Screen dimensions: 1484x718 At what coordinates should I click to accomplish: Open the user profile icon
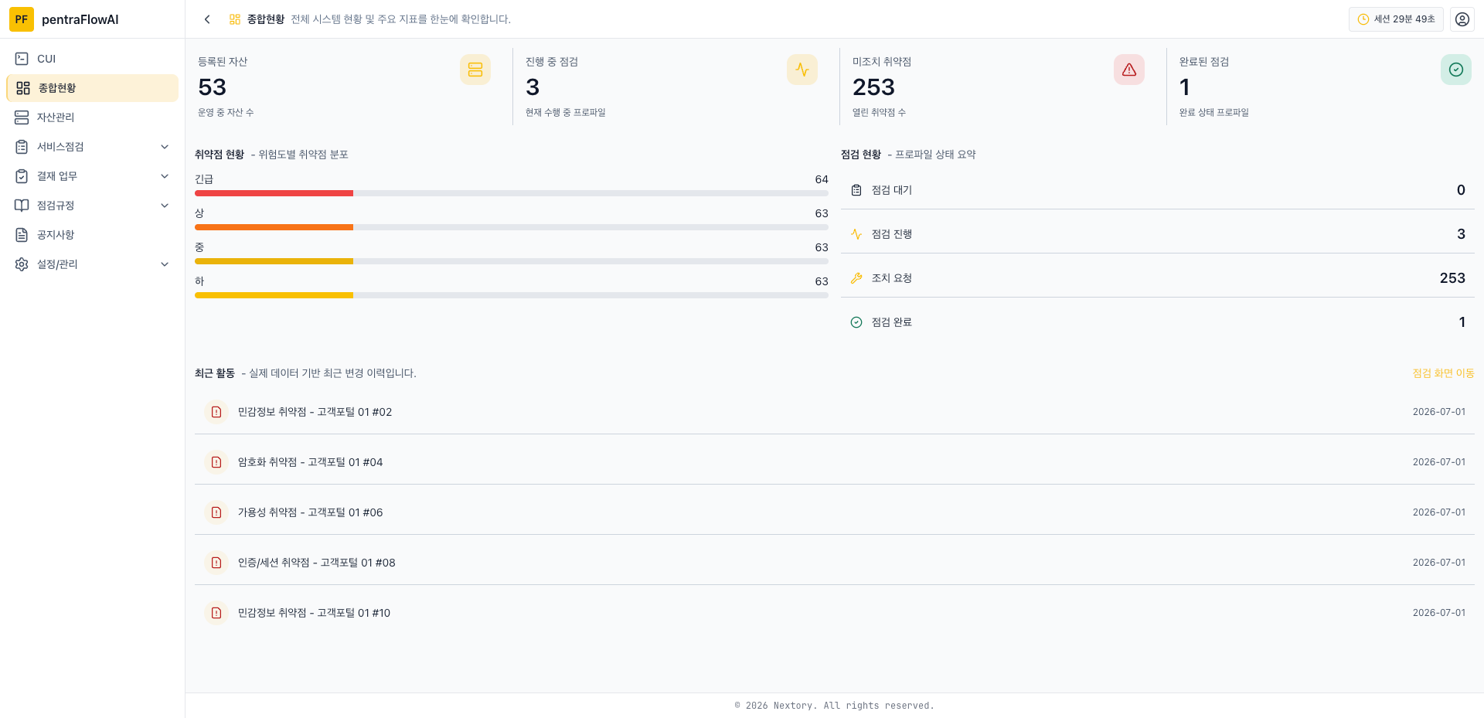coord(1462,19)
